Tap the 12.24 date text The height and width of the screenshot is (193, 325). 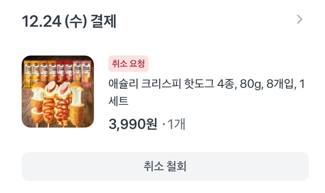click(42, 21)
